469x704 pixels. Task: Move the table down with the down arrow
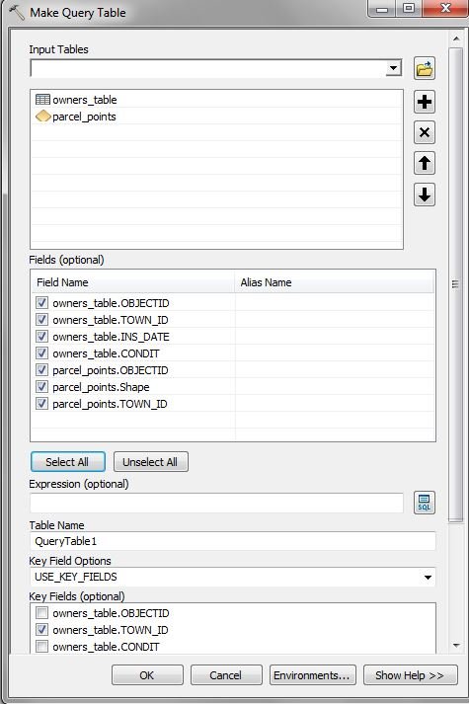click(x=425, y=195)
